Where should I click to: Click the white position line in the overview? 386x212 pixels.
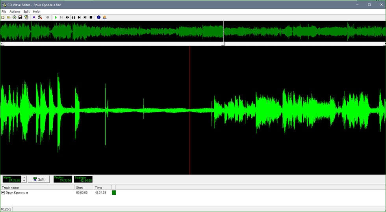pyautogui.click(x=224, y=31)
